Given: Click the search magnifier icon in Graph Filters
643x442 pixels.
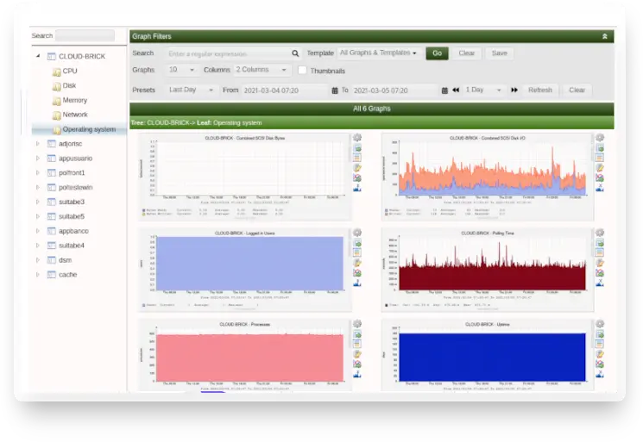Looking at the screenshot, I should pyautogui.click(x=295, y=53).
